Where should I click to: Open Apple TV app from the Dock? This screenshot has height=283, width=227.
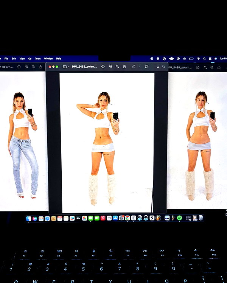(78, 218)
